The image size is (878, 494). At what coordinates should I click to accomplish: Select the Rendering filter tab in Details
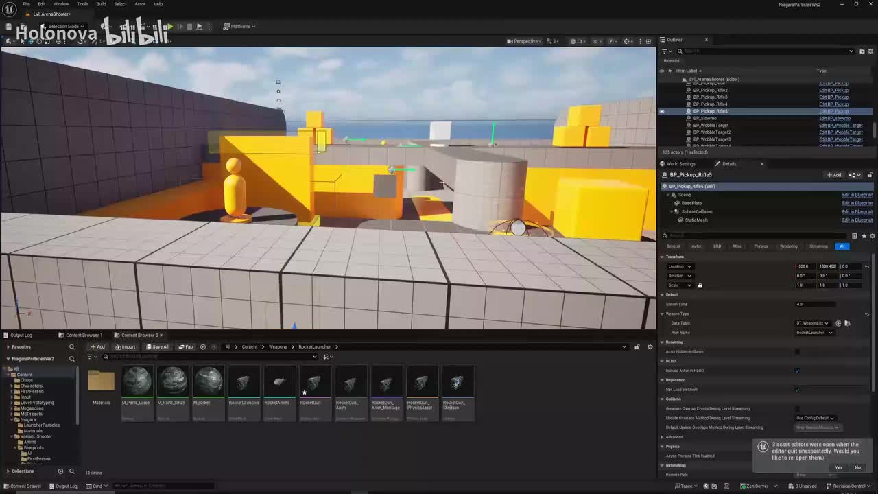(x=789, y=246)
